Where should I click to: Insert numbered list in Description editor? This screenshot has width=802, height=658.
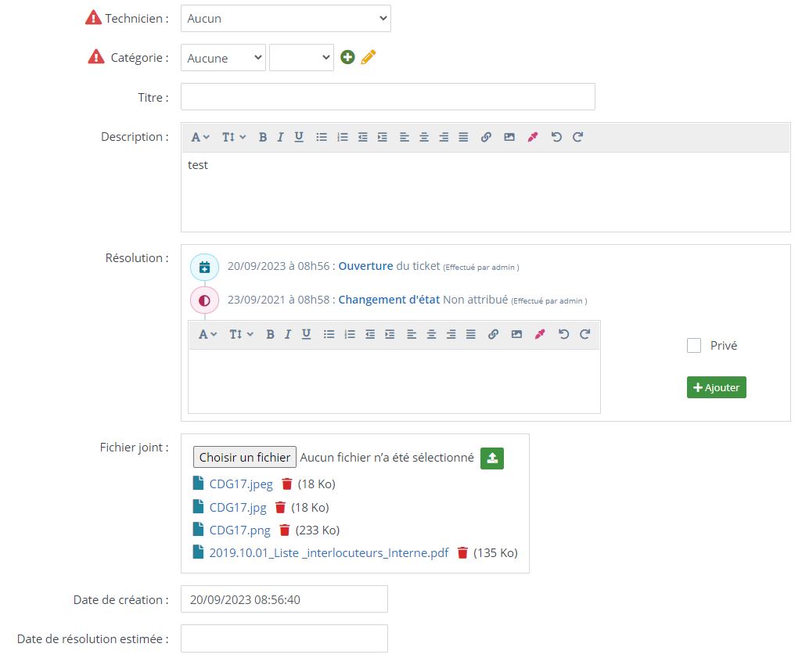click(x=342, y=137)
